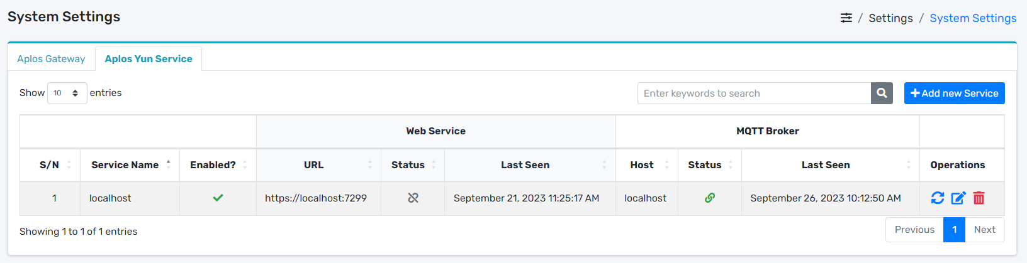The width and height of the screenshot is (1027, 263).
Task: Click the Next pagination button
Action: click(984, 230)
